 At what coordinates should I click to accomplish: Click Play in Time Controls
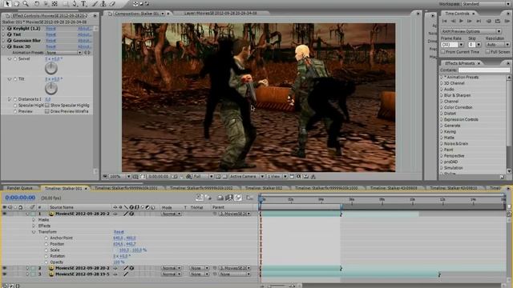coord(462,21)
